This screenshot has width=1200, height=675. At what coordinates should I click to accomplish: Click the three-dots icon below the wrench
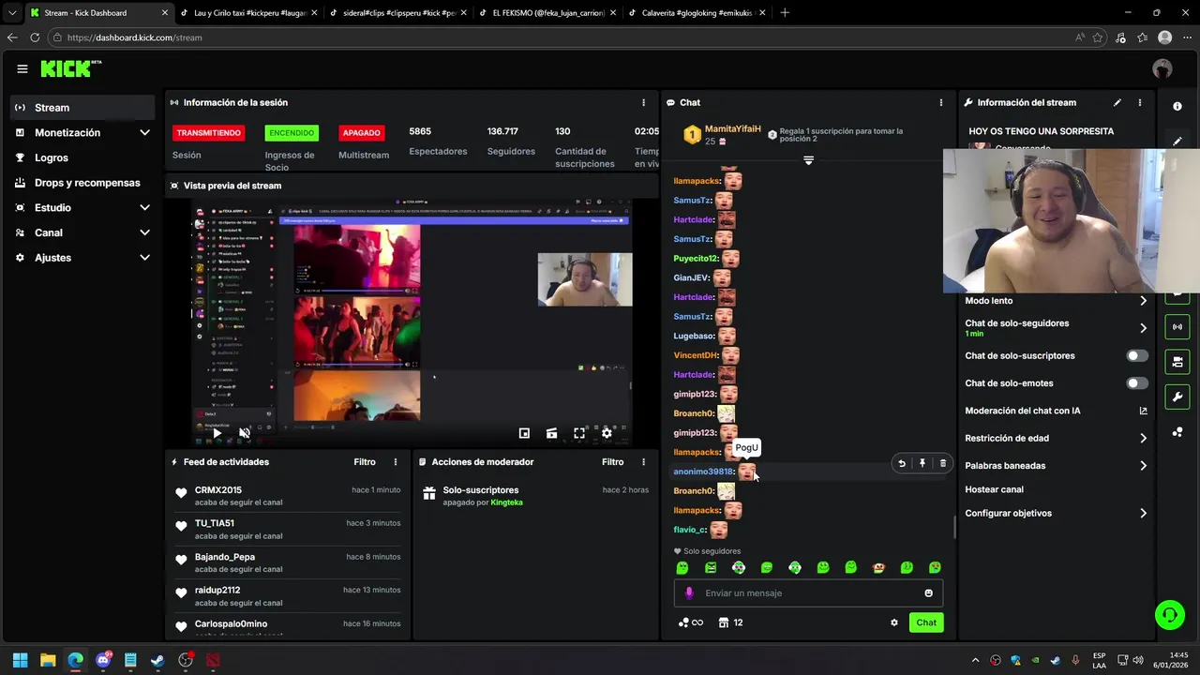pos(1177,431)
